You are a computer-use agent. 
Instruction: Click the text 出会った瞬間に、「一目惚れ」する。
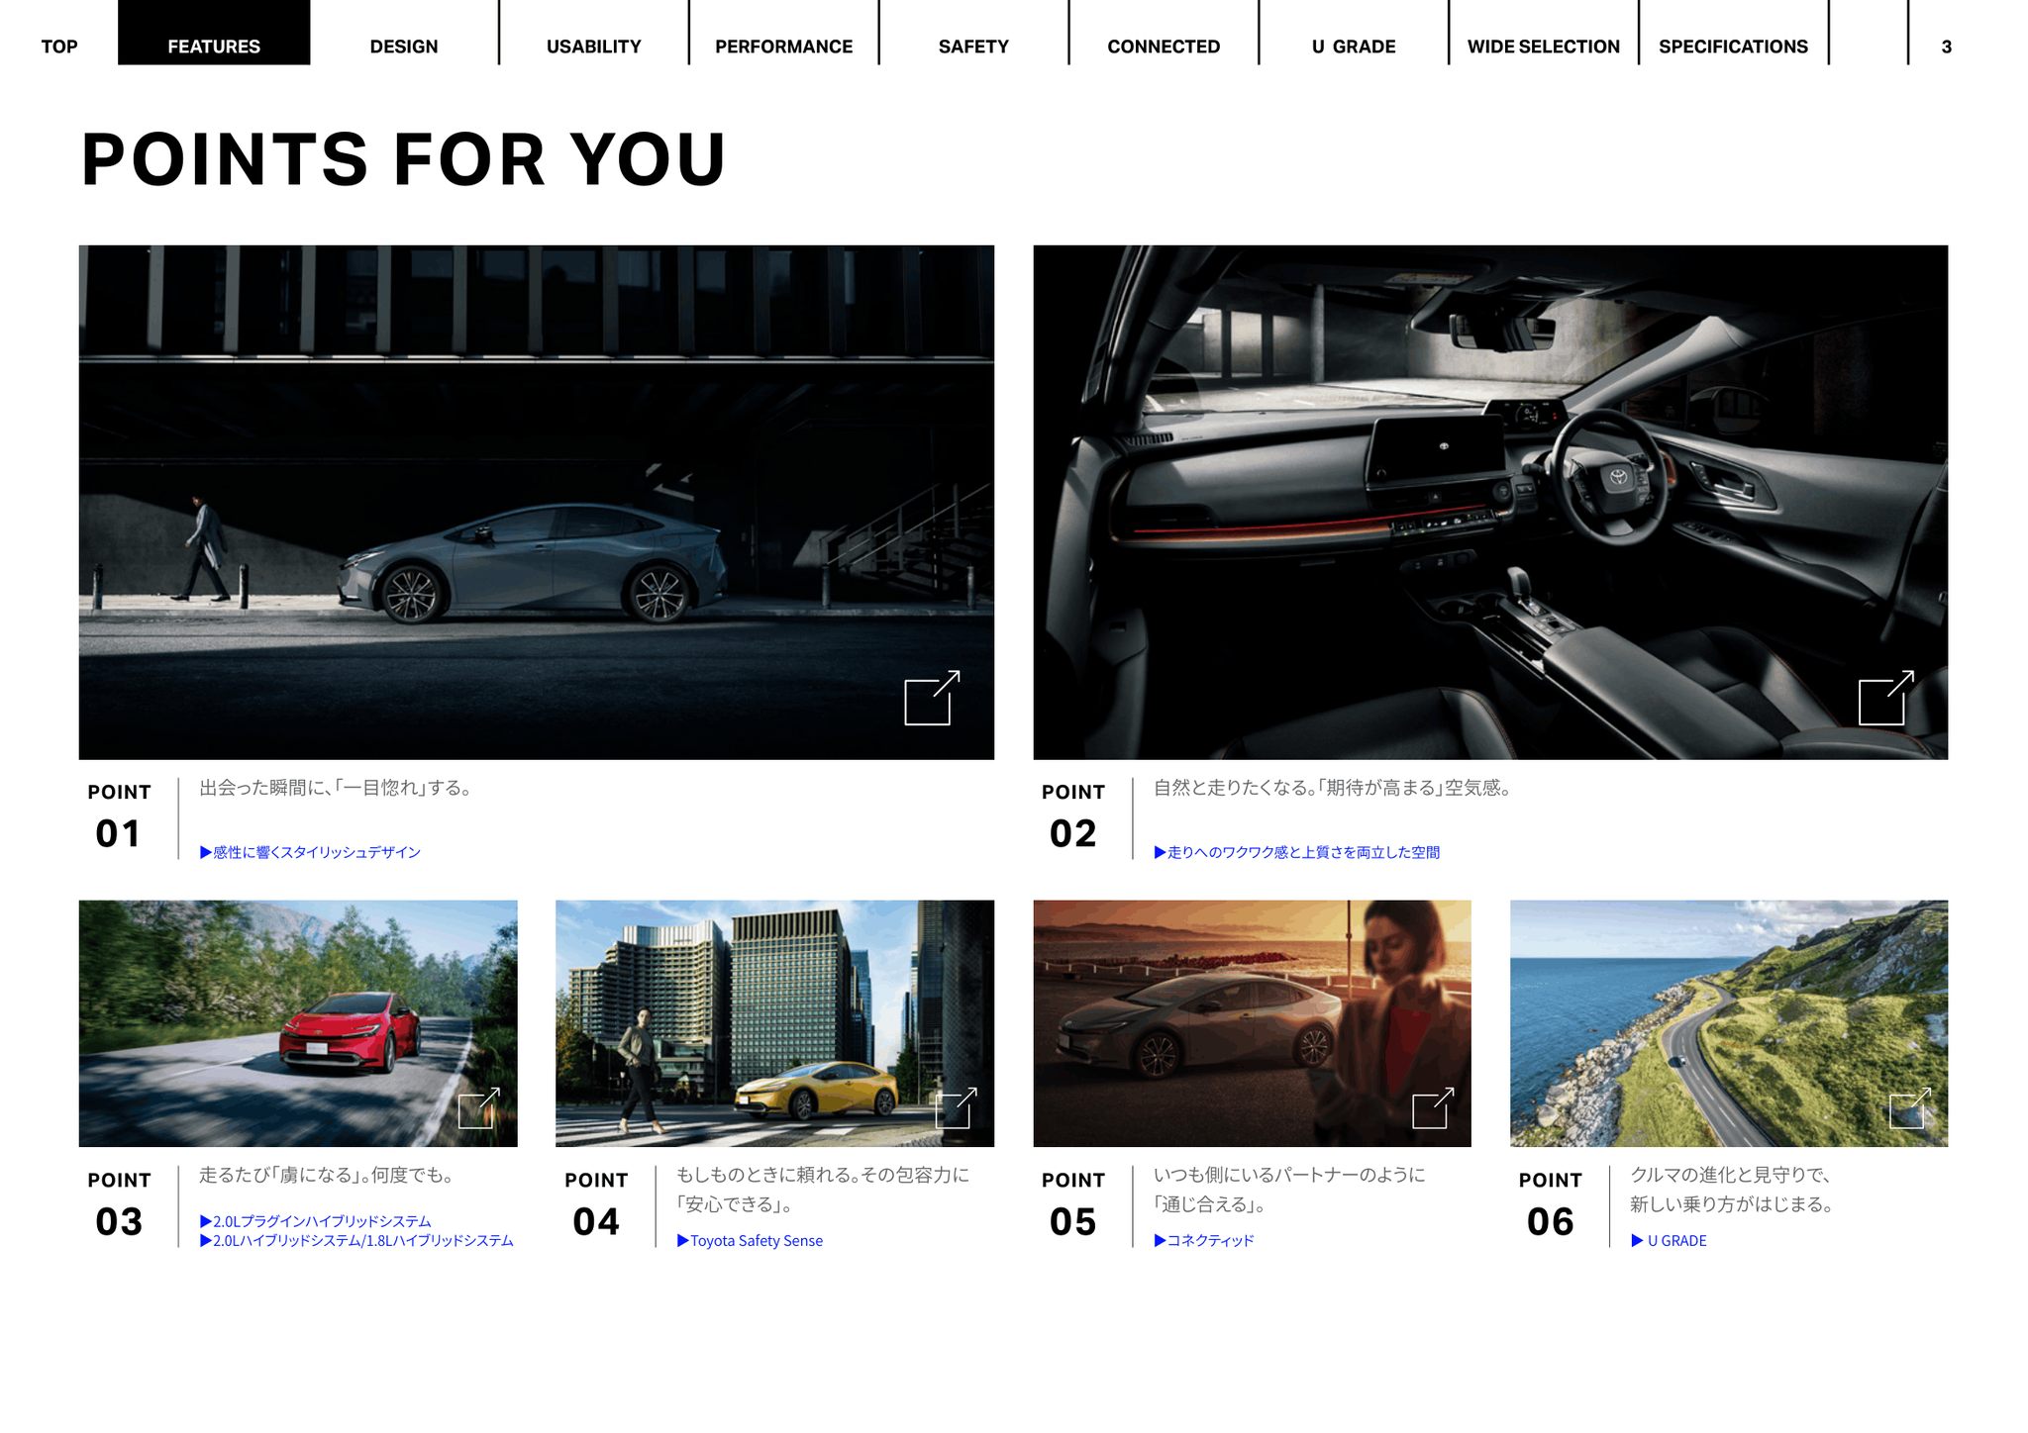pos(337,788)
